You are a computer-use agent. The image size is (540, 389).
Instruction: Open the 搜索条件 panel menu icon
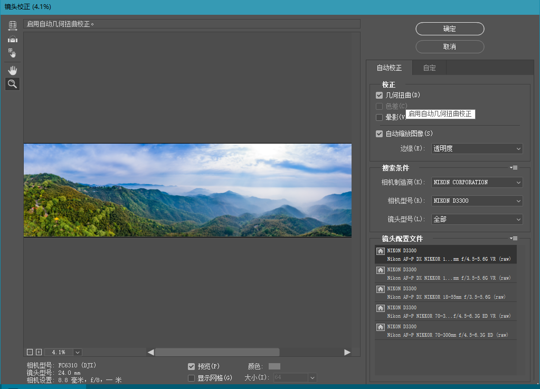click(514, 168)
